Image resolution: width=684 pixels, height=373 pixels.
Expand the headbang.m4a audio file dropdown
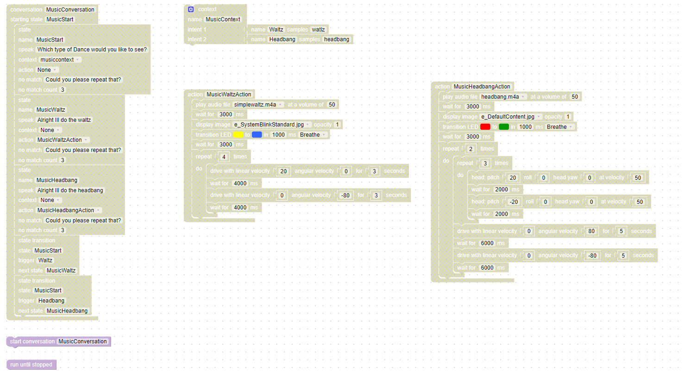coord(503,97)
